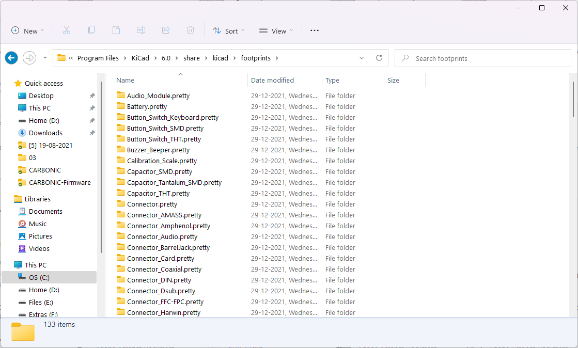Expand chevron after KiCad in path
This screenshot has height=348, width=578.
[x=155, y=58]
